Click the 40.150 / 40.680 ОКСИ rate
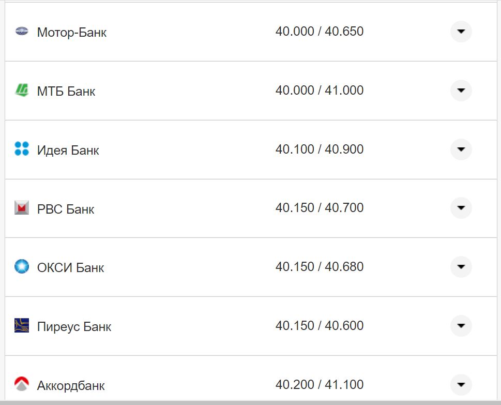Image resolution: width=501 pixels, height=405 pixels. pos(320,267)
